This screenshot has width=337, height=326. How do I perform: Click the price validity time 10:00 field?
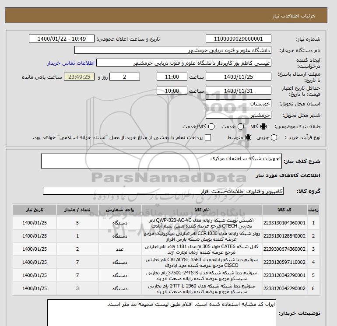click(172, 91)
